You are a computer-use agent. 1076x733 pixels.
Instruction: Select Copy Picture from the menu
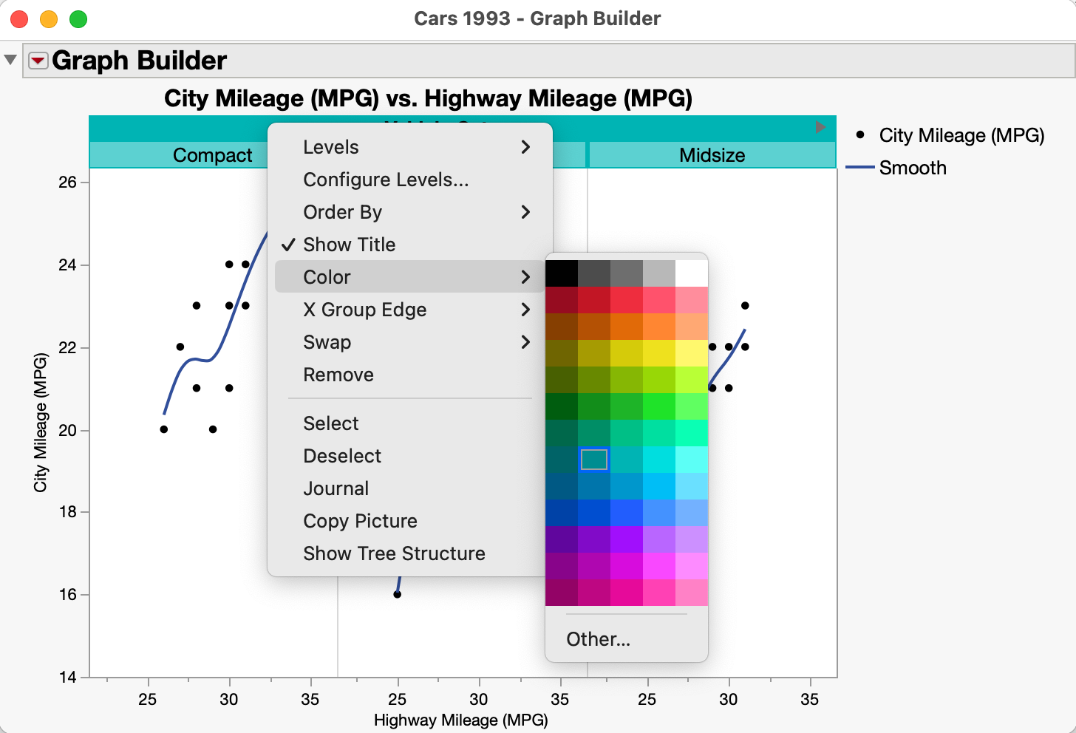[359, 521]
